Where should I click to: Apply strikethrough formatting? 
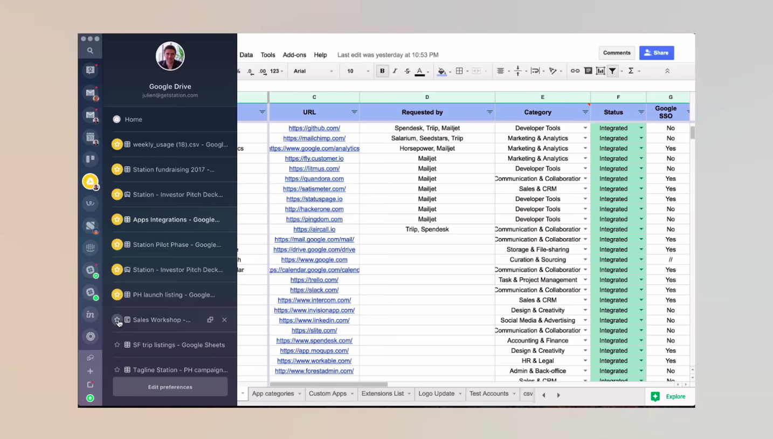coord(407,71)
